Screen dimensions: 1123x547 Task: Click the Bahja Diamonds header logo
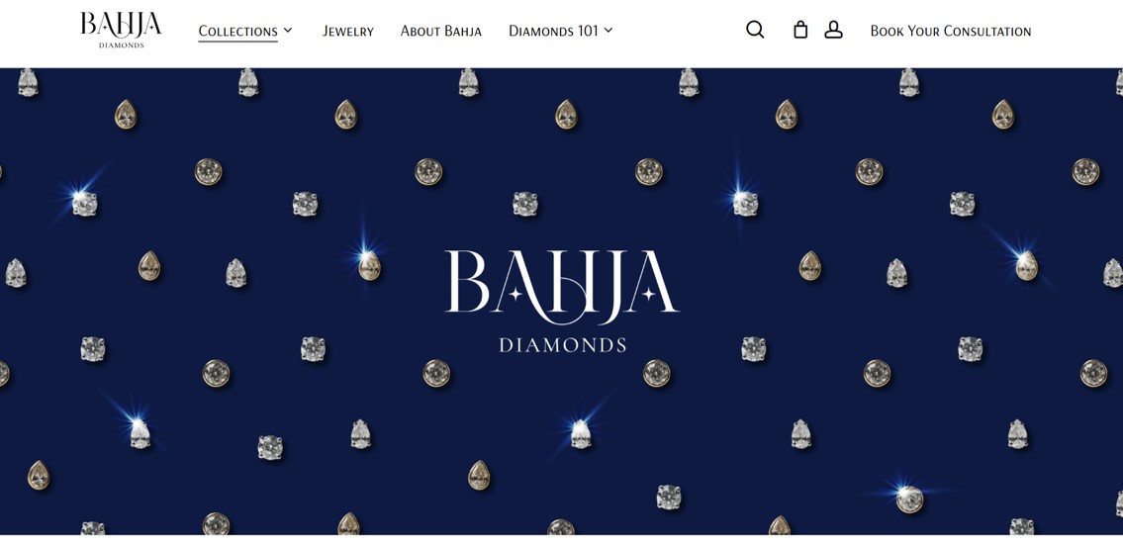tap(121, 30)
